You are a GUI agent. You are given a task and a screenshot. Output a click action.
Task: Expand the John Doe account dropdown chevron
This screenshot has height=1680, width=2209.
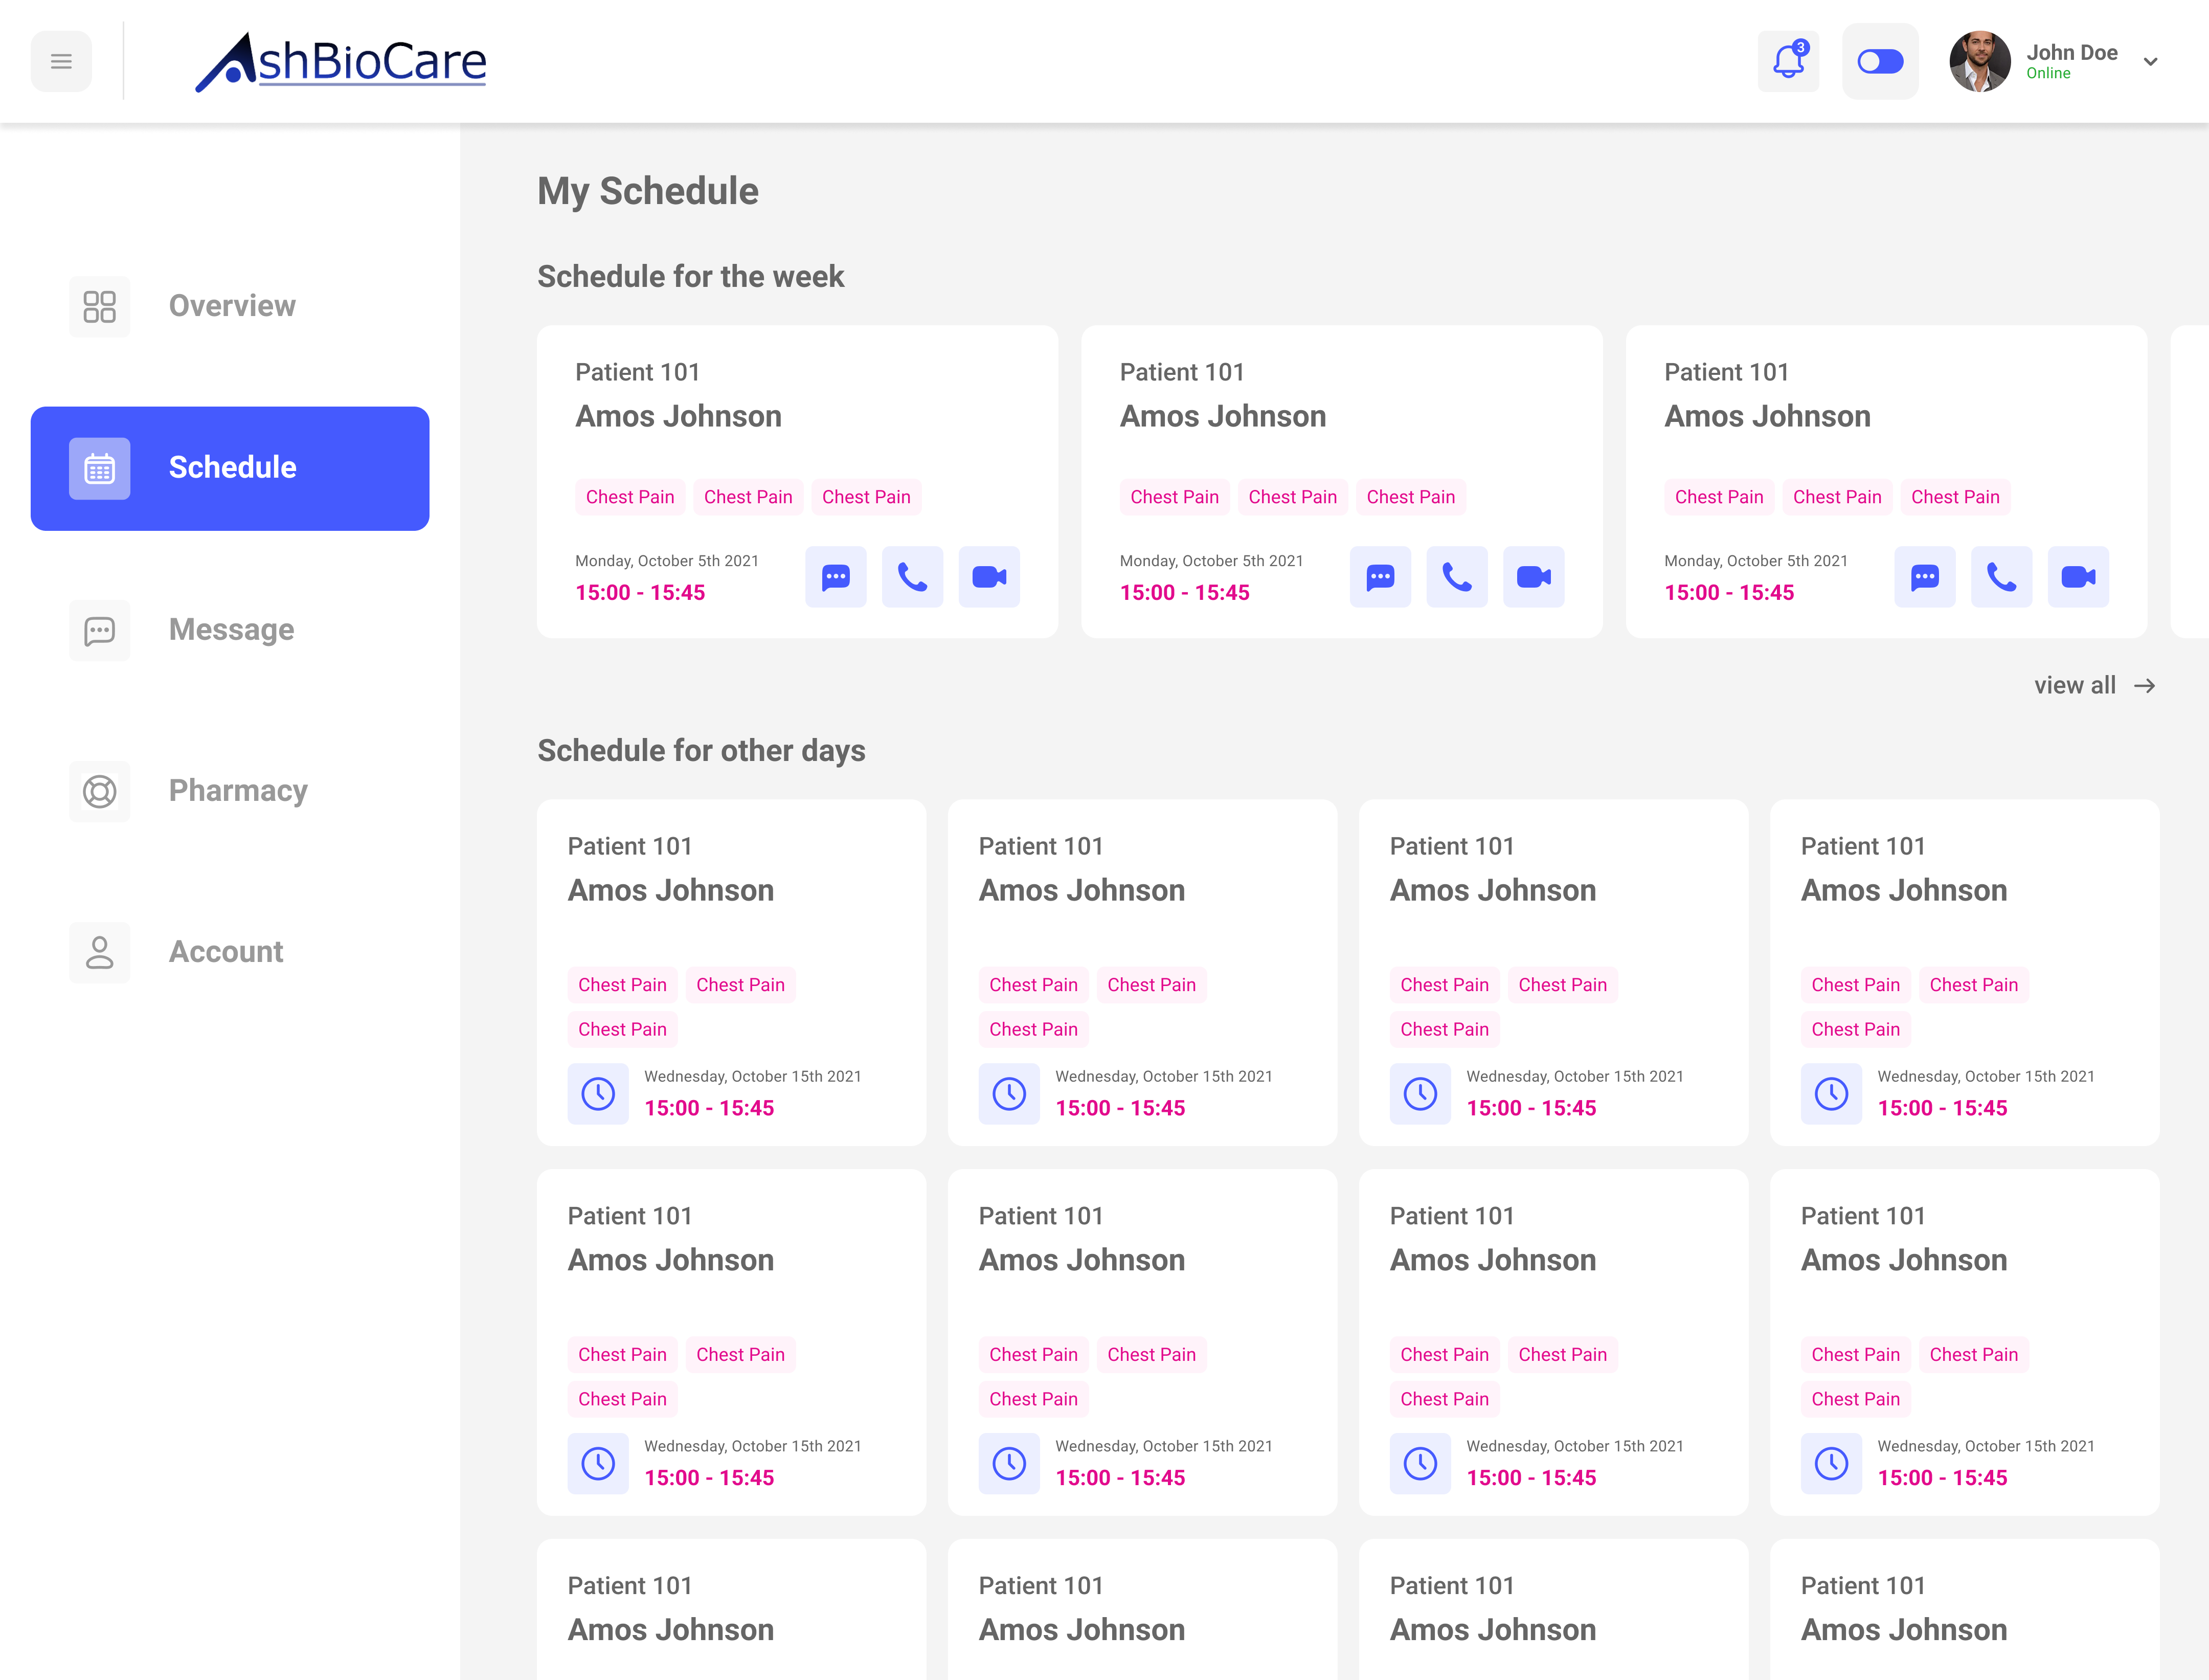click(x=2150, y=62)
